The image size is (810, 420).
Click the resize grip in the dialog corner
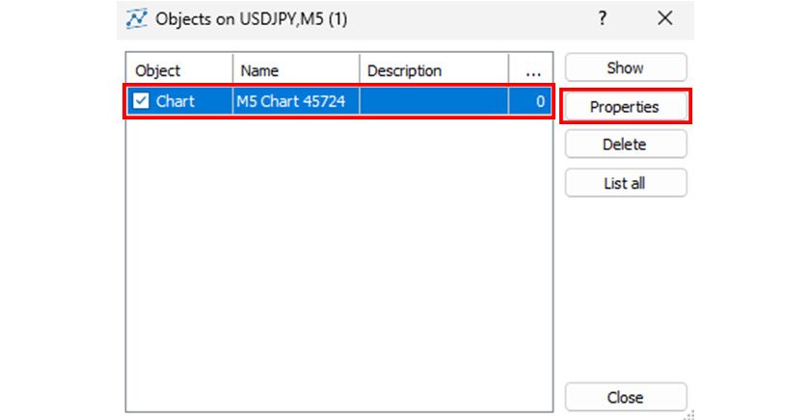pyautogui.click(x=688, y=415)
